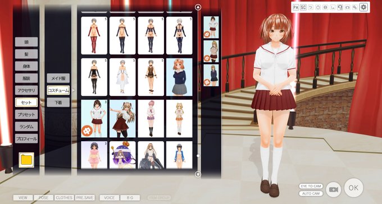Select the セット category

[x=26, y=103]
